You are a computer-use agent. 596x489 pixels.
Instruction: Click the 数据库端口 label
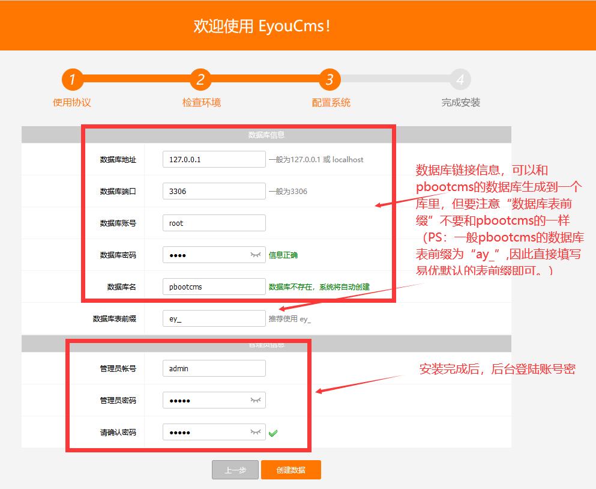click(x=118, y=192)
